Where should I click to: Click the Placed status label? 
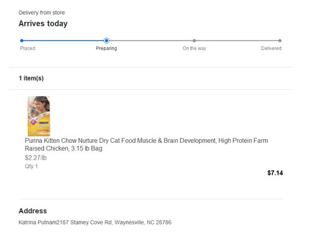[27, 48]
